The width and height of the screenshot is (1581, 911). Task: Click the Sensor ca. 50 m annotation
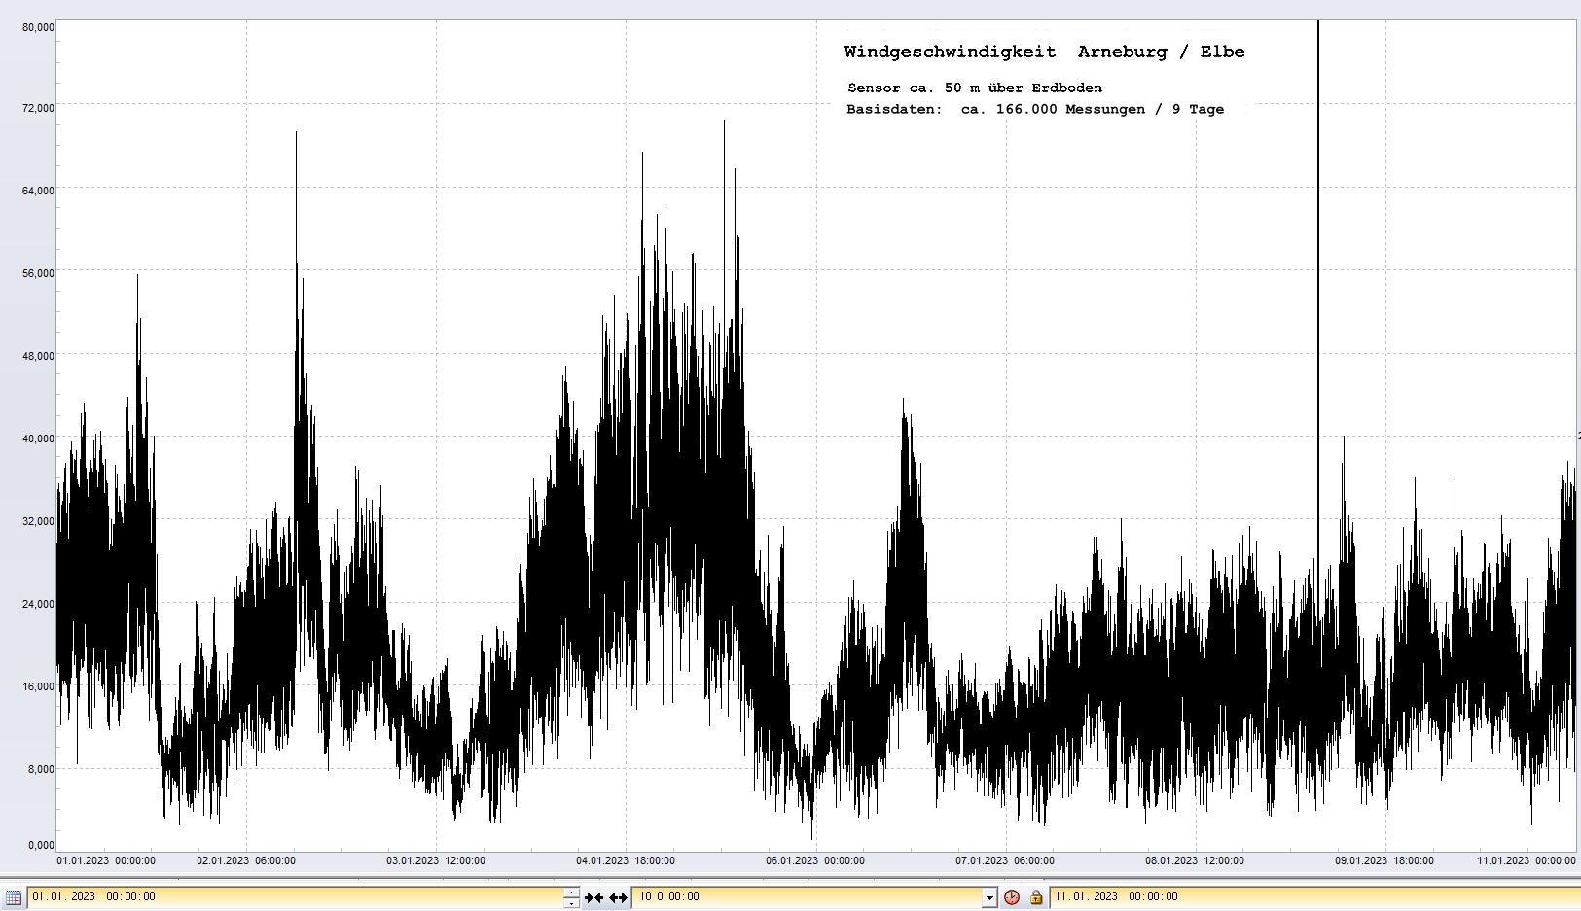(974, 88)
